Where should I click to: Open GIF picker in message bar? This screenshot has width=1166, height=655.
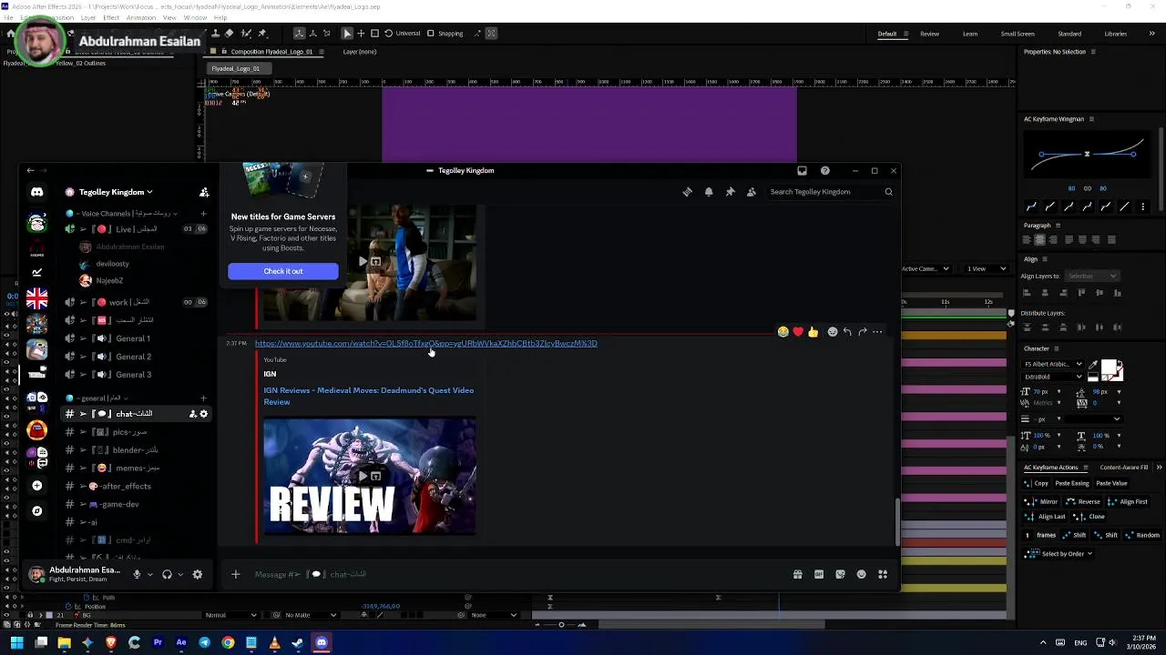point(819,574)
